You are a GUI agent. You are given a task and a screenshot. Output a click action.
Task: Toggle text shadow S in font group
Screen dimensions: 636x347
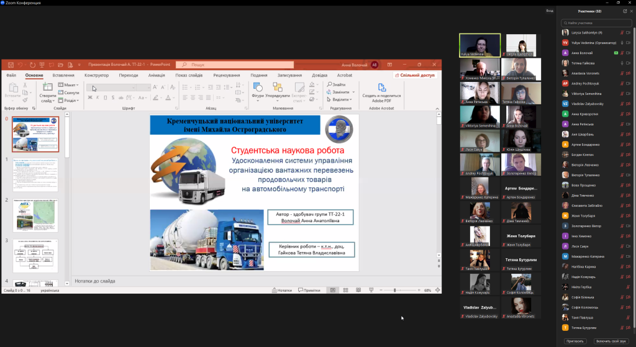point(113,97)
